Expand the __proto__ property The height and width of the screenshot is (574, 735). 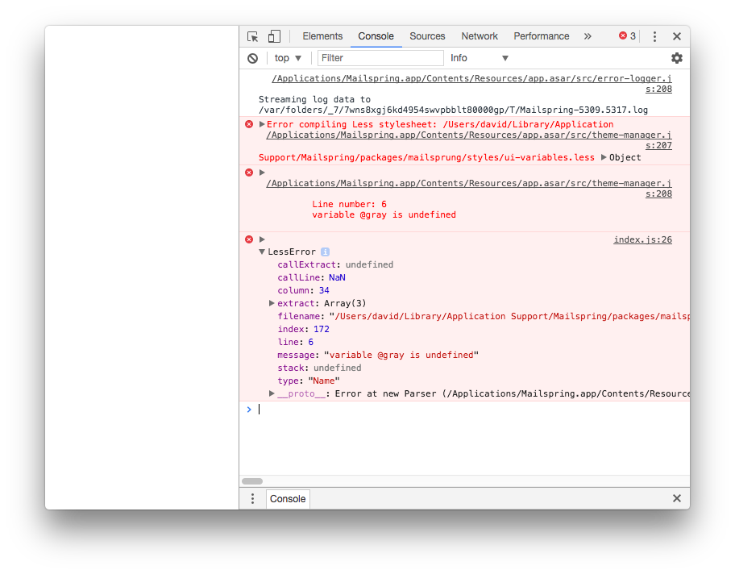[272, 393]
